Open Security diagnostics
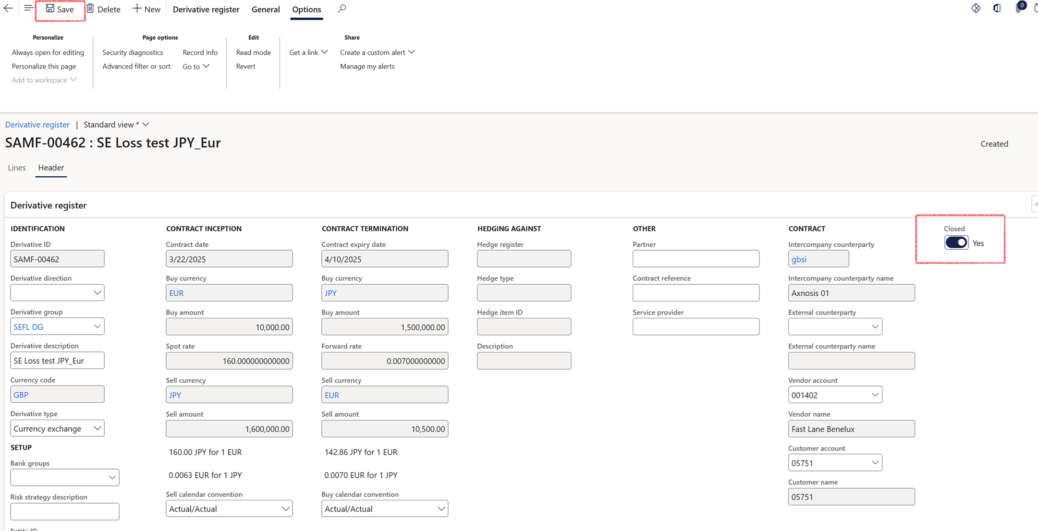This screenshot has width=1038, height=531. [133, 52]
